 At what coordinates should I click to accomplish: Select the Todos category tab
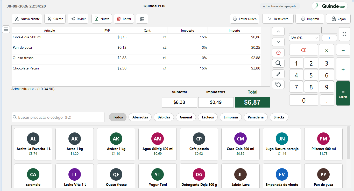[x=118, y=117]
